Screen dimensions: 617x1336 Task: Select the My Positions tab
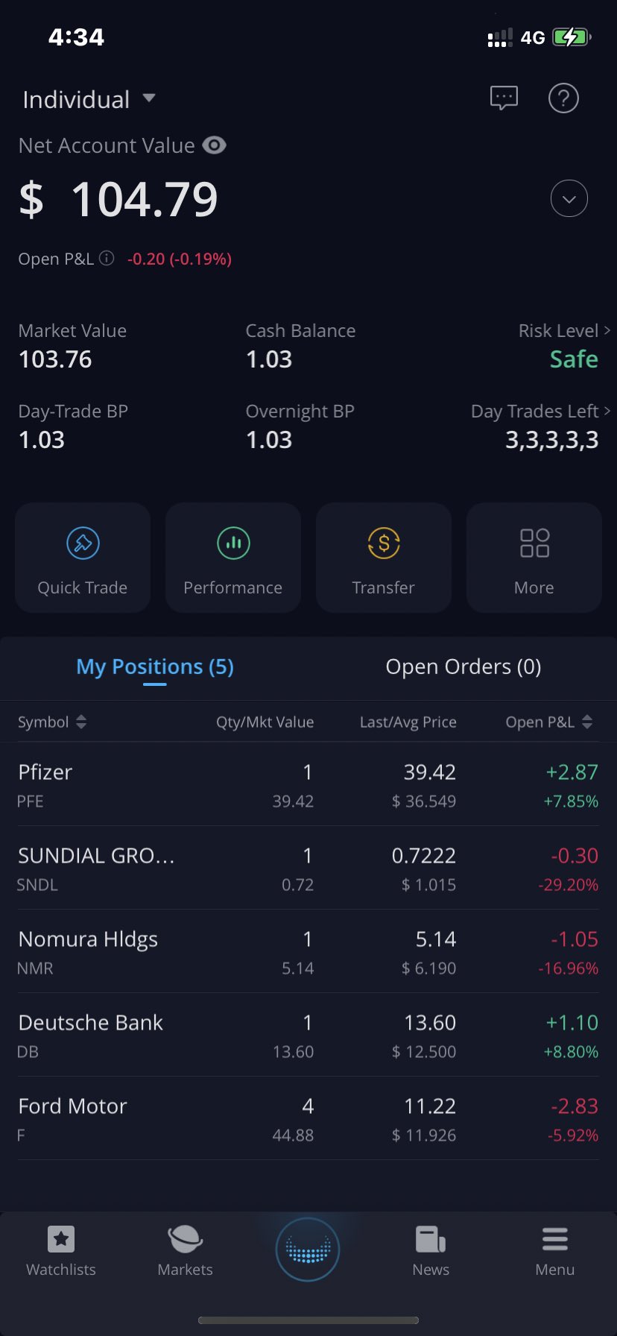point(155,667)
